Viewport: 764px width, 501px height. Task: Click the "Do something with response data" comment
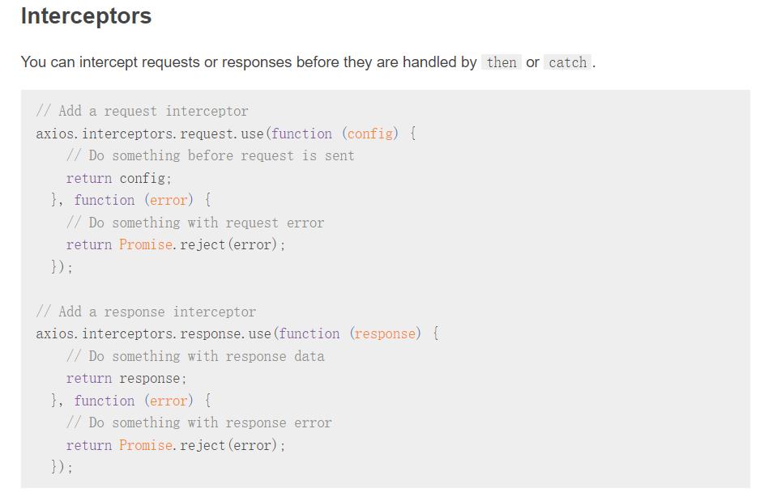pyautogui.click(x=195, y=356)
